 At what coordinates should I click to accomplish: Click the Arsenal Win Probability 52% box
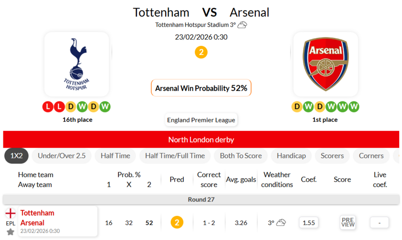[201, 88]
